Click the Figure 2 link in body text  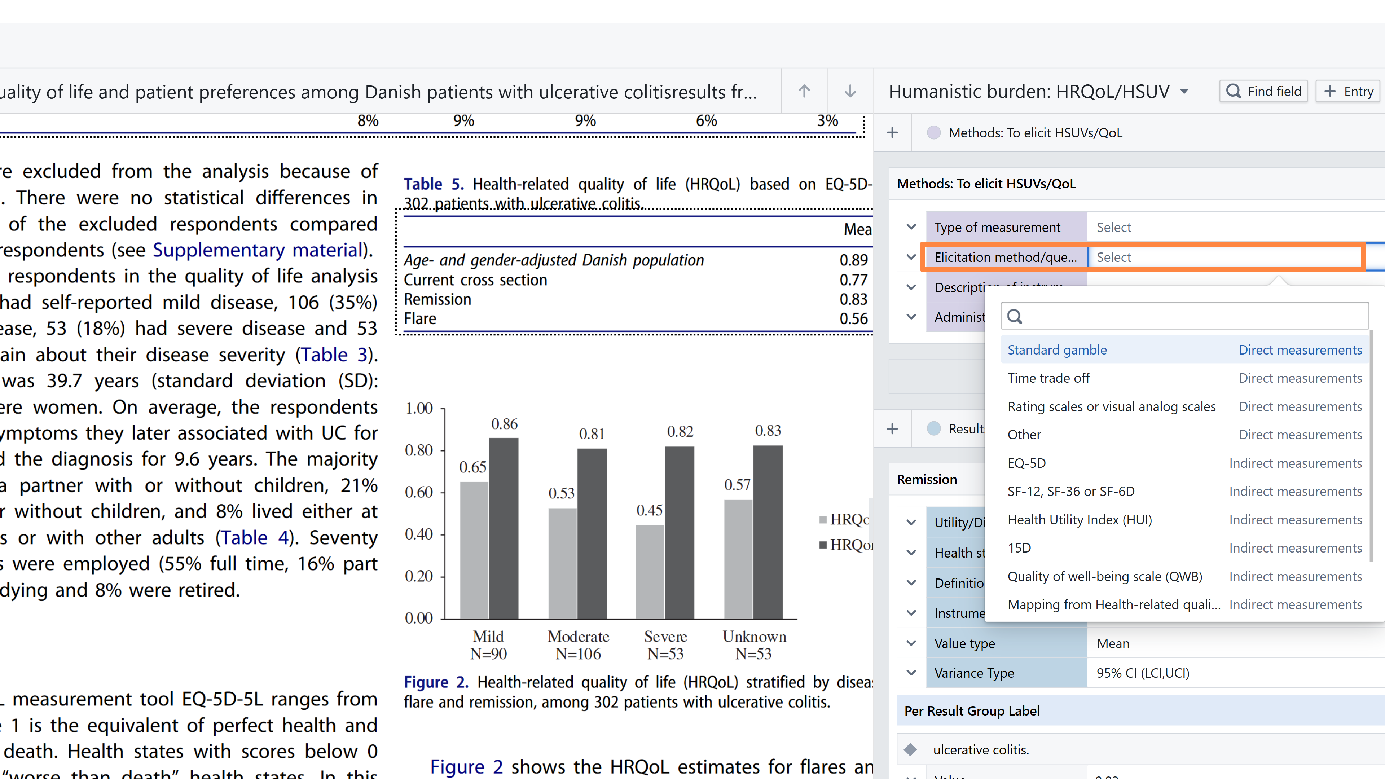click(466, 767)
